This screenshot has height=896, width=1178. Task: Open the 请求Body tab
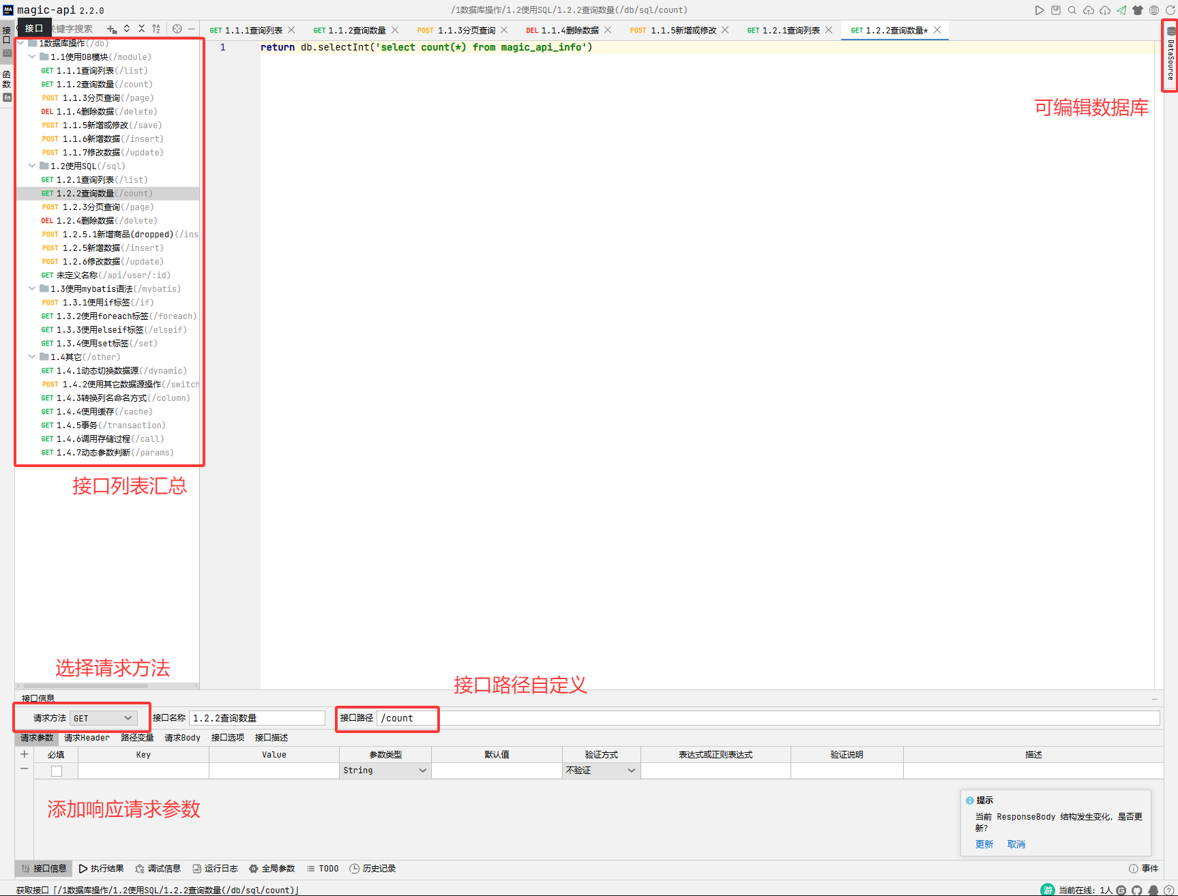click(x=182, y=738)
